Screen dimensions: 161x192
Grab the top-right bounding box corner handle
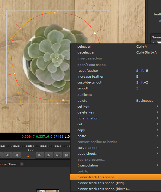tap(108, 11)
